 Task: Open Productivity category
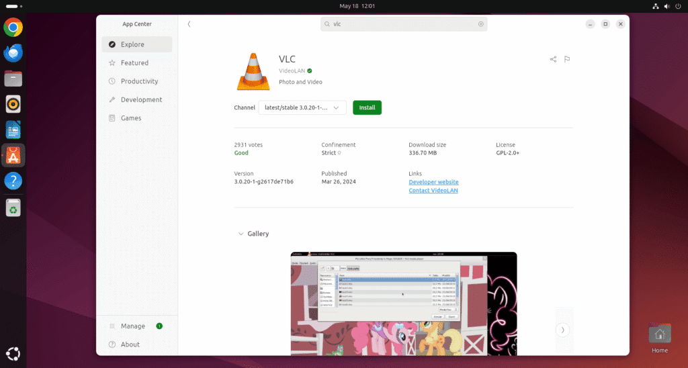click(137, 81)
